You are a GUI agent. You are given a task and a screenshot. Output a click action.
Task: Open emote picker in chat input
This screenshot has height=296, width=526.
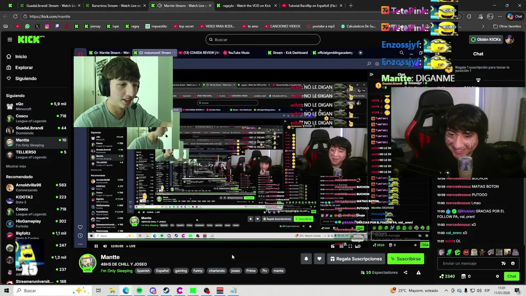point(513,264)
